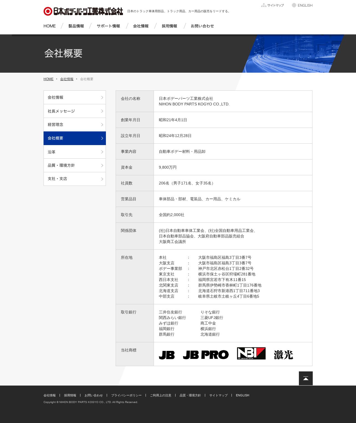
Task: Click the footer 品質・環境方針 link
Action: coord(190,395)
